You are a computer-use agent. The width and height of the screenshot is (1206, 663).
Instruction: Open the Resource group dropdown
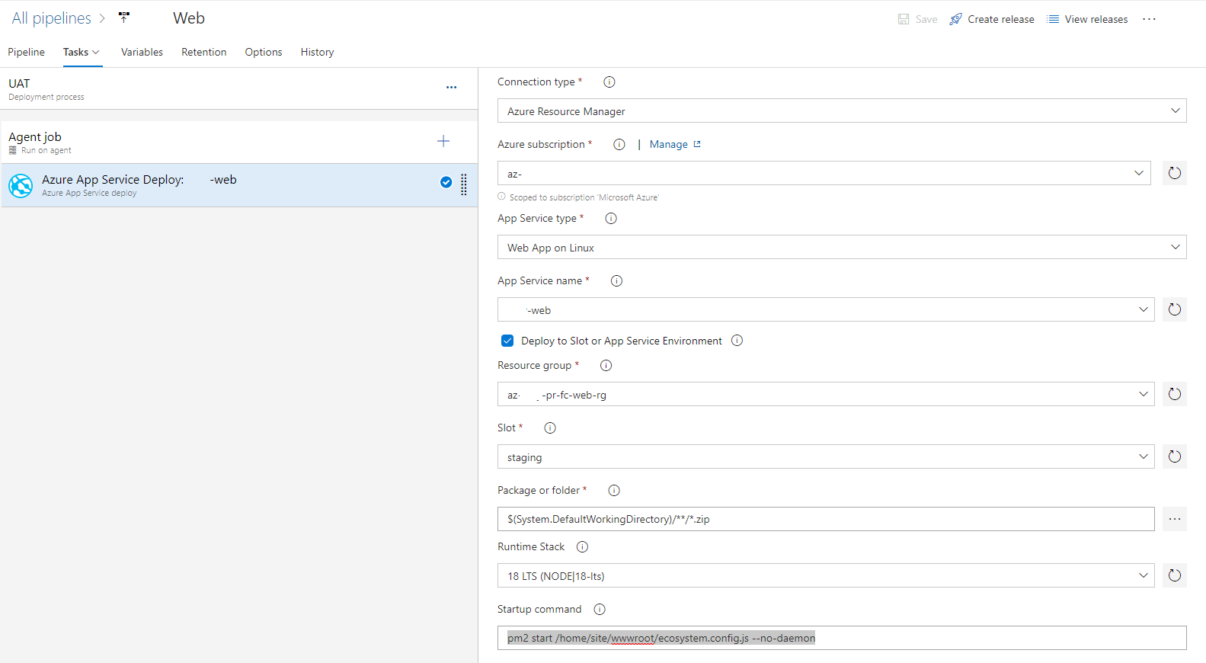(x=826, y=394)
